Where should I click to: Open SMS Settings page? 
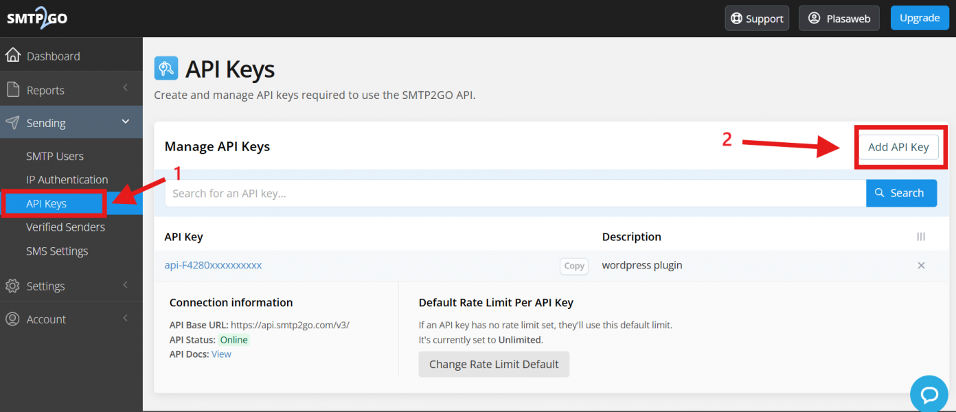tap(57, 251)
